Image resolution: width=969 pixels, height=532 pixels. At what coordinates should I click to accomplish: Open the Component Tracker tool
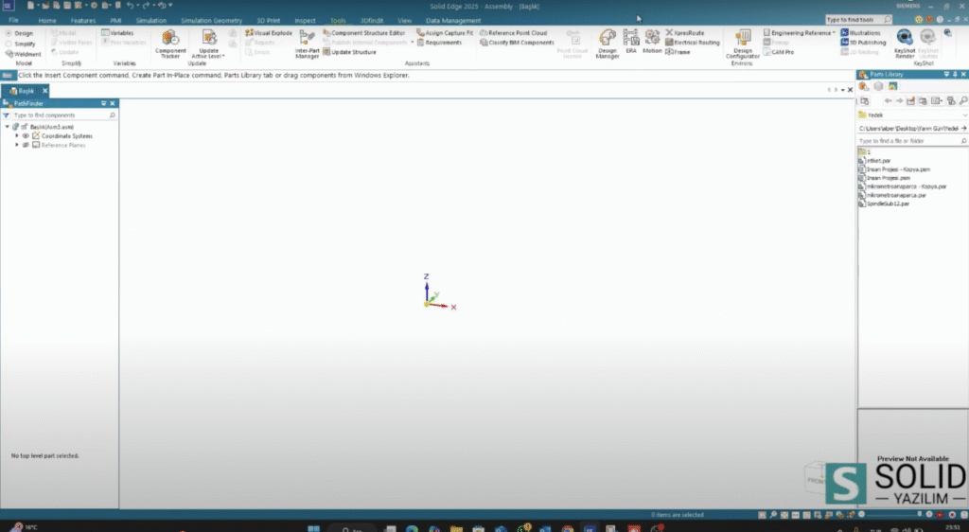(170, 44)
